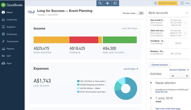191x110 pixels.
Task: Navigate to Employees section
Action: click(12, 34)
